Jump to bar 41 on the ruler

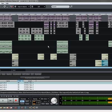pos(48,15)
